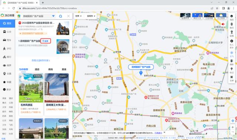237x140 pixels.
Task: Open the cloudy weather themed map thumbnail
Action: (221, 16)
